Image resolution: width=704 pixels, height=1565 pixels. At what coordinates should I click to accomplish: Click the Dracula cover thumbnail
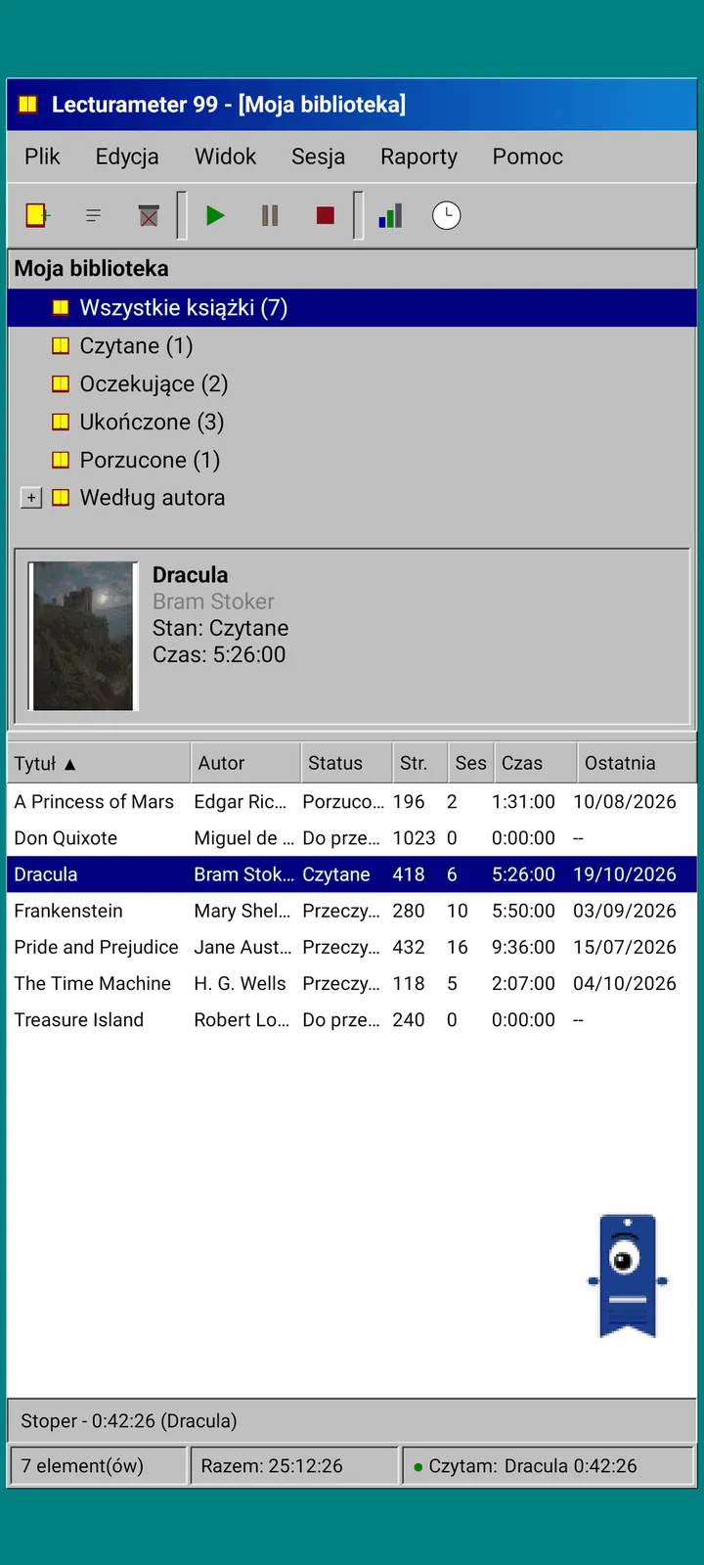pyautogui.click(x=83, y=636)
